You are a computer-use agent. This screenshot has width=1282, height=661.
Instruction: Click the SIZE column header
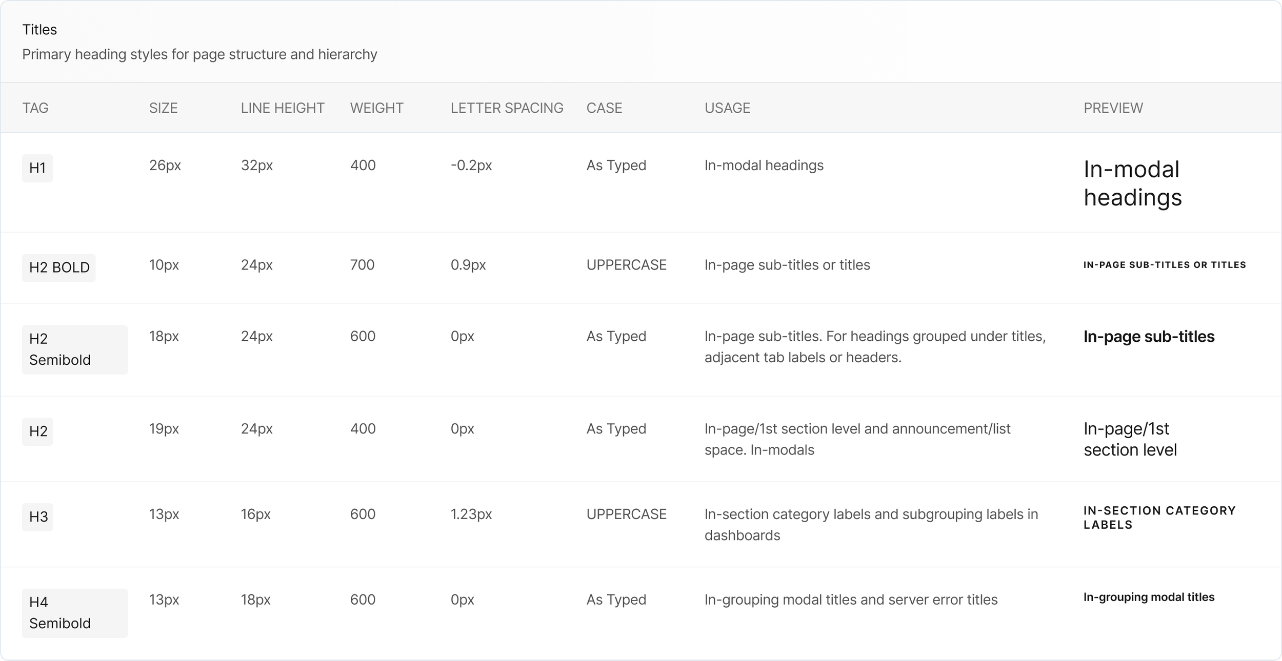[163, 108]
